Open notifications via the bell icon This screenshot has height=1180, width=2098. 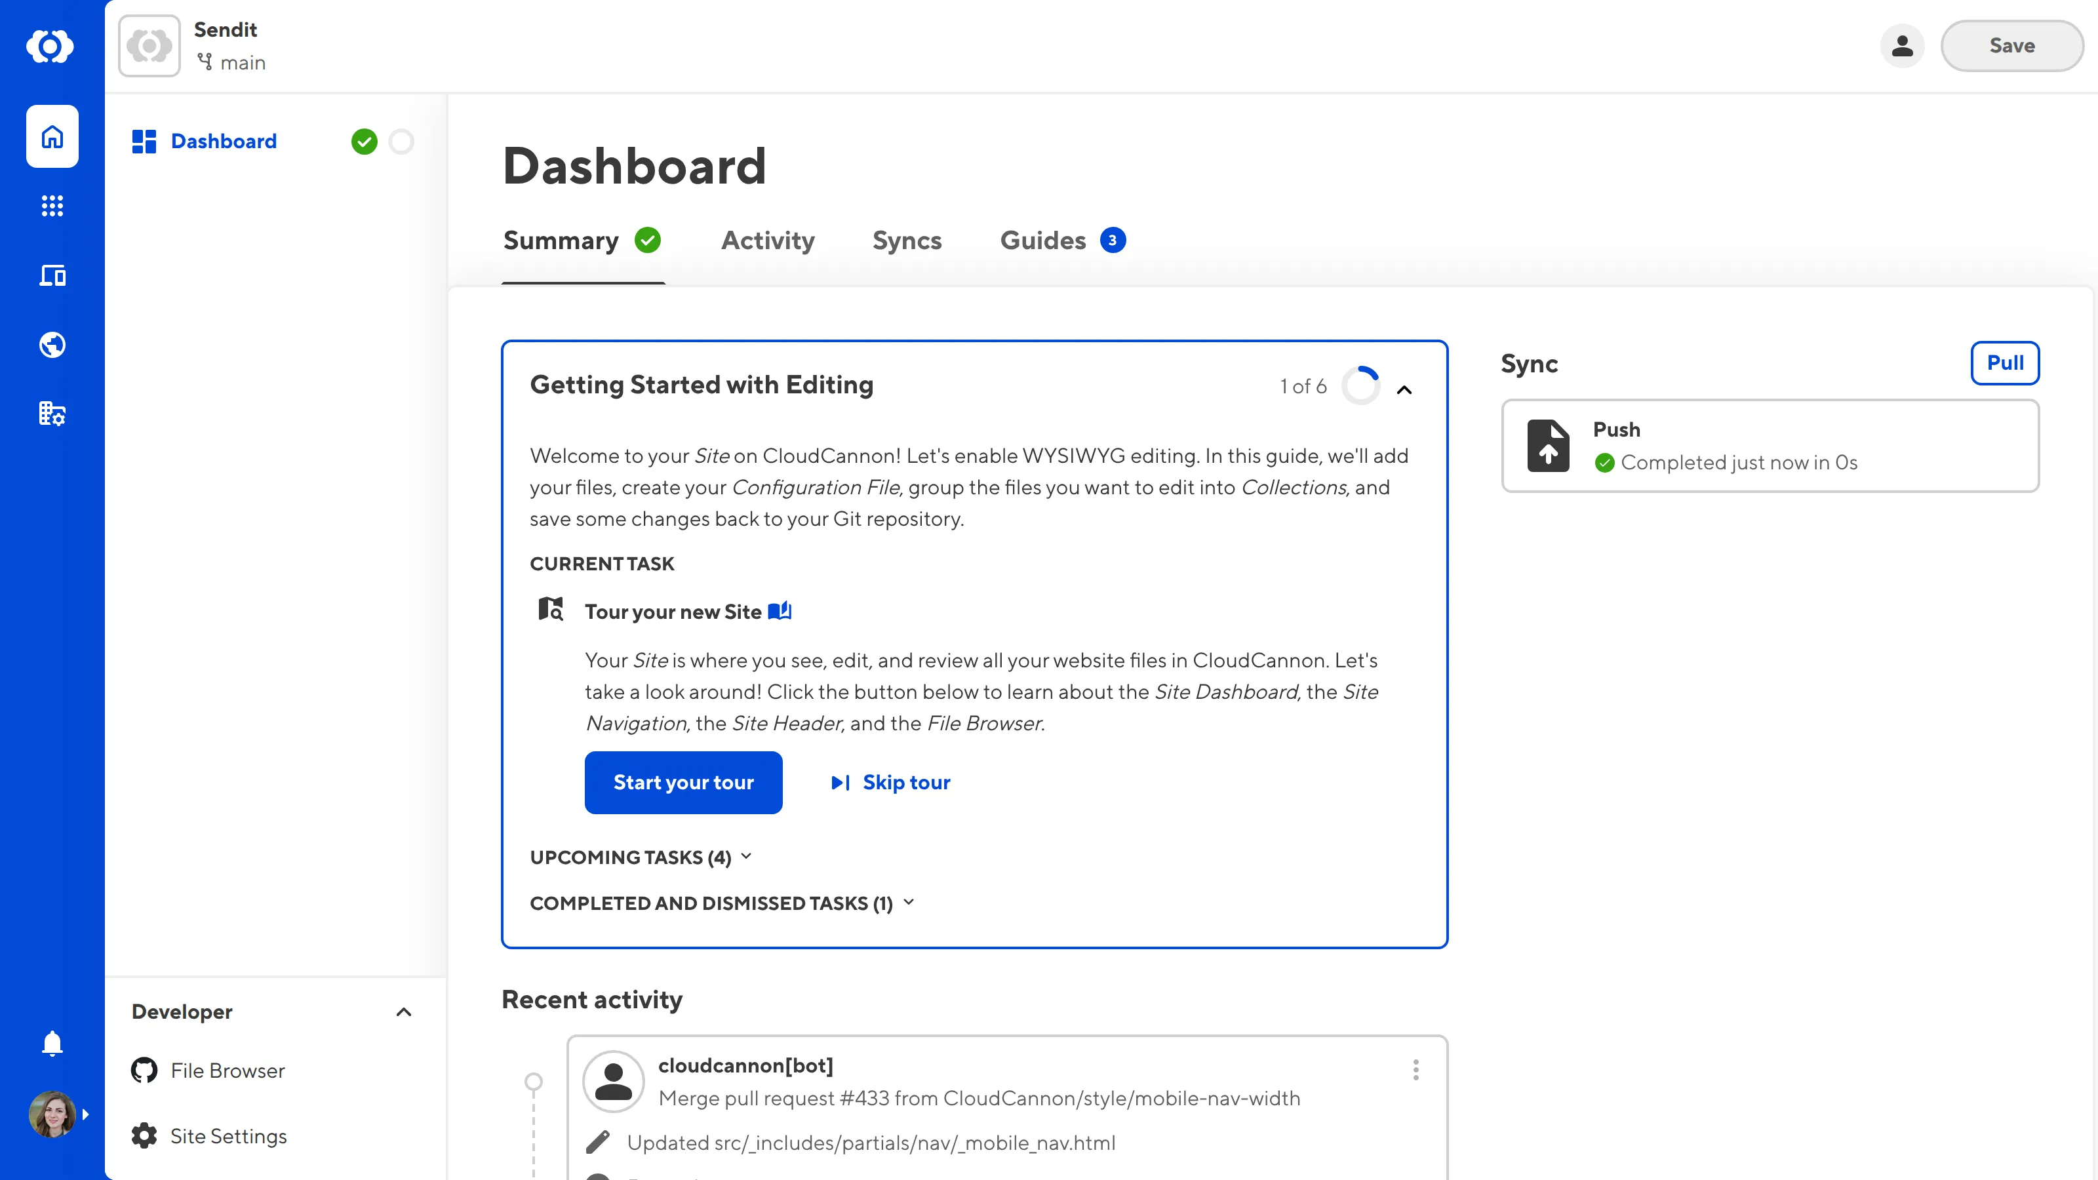tap(51, 1043)
